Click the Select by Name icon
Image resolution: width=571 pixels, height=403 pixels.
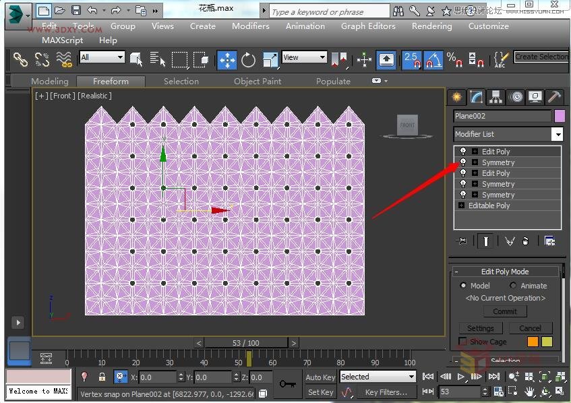pyautogui.click(x=158, y=60)
